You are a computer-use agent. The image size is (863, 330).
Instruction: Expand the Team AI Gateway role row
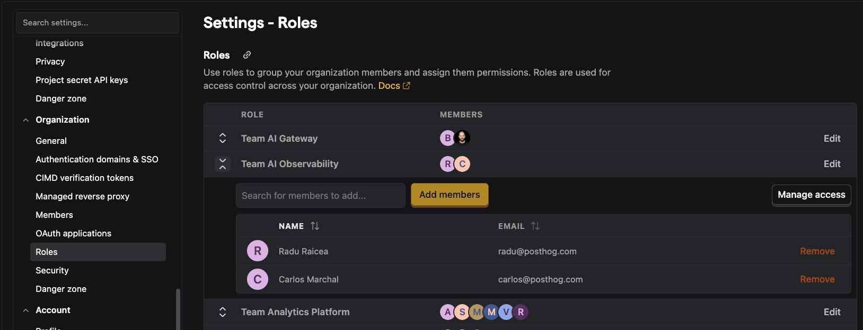[223, 138]
